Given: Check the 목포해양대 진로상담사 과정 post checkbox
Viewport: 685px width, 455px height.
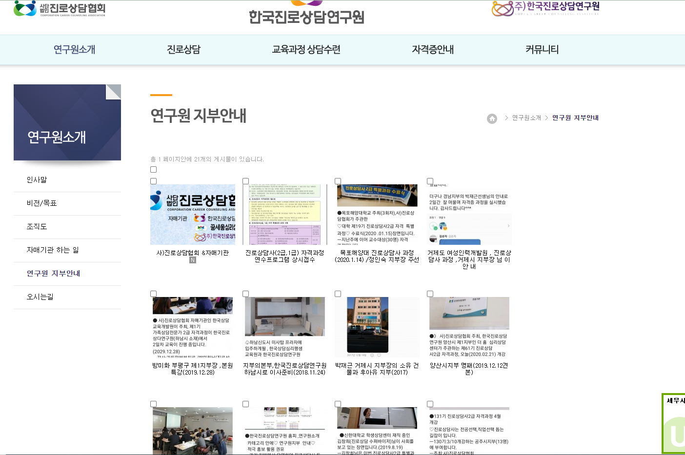Looking at the screenshot, I should pos(338,181).
